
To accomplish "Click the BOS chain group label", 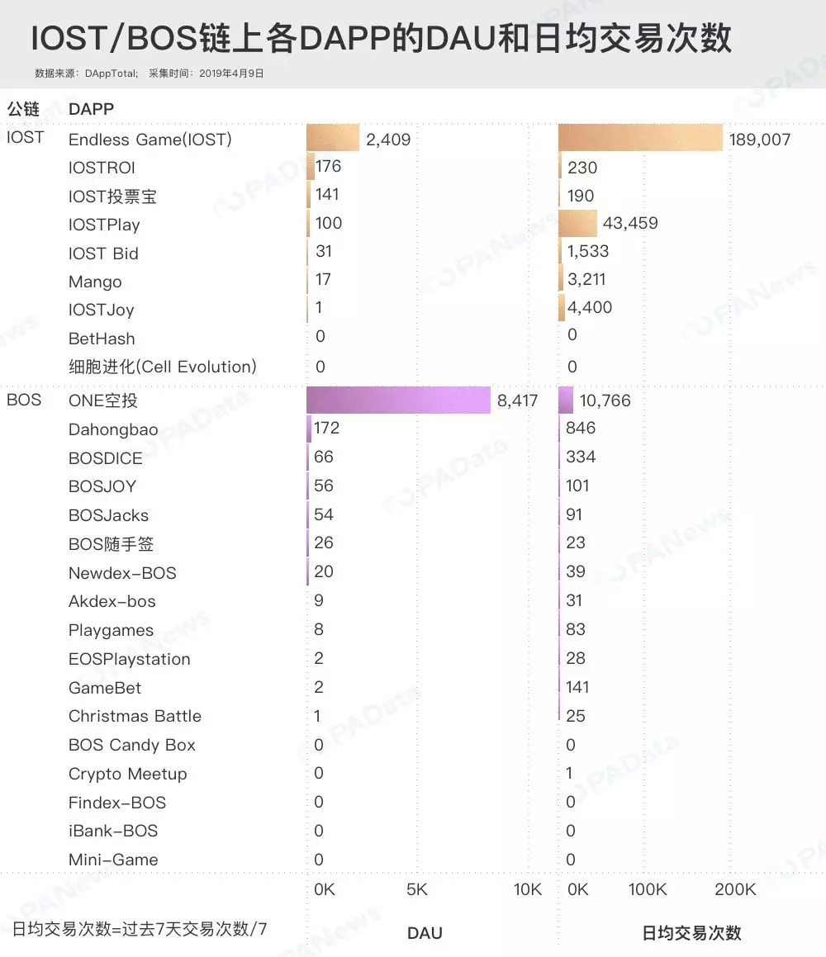I will (24, 400).
